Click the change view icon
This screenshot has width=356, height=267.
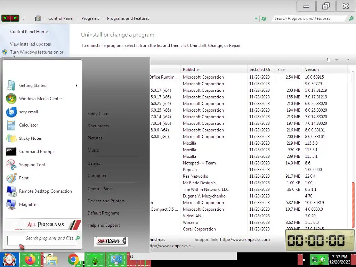(x=328, y=60)
